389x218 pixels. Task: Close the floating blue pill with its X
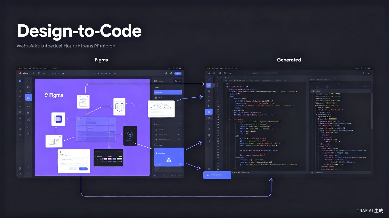226,175
